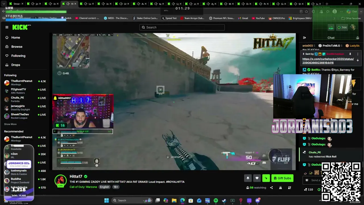
Task: Open browser Settings and more menu
Action: 342,12
